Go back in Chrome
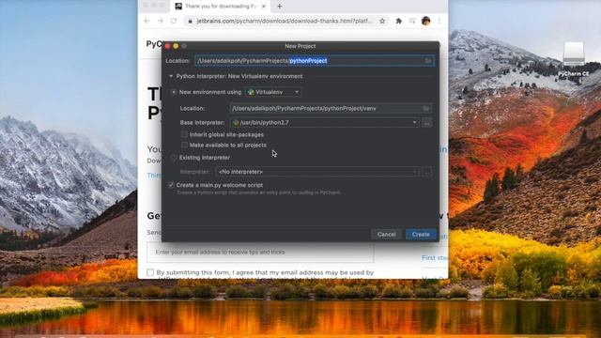The image size is (601, 338). pos(146,21)
